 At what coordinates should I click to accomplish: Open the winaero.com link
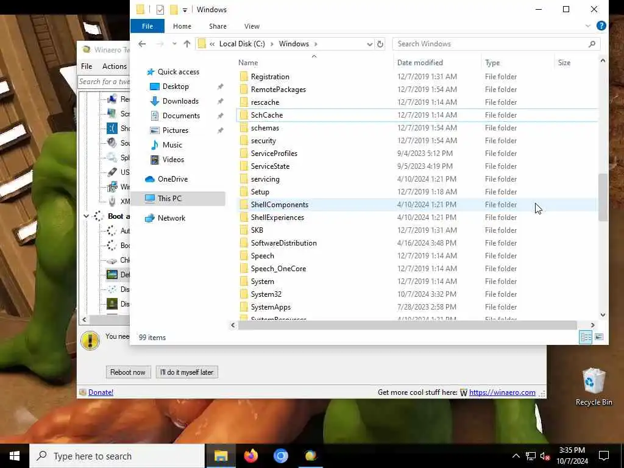(502, 392)
